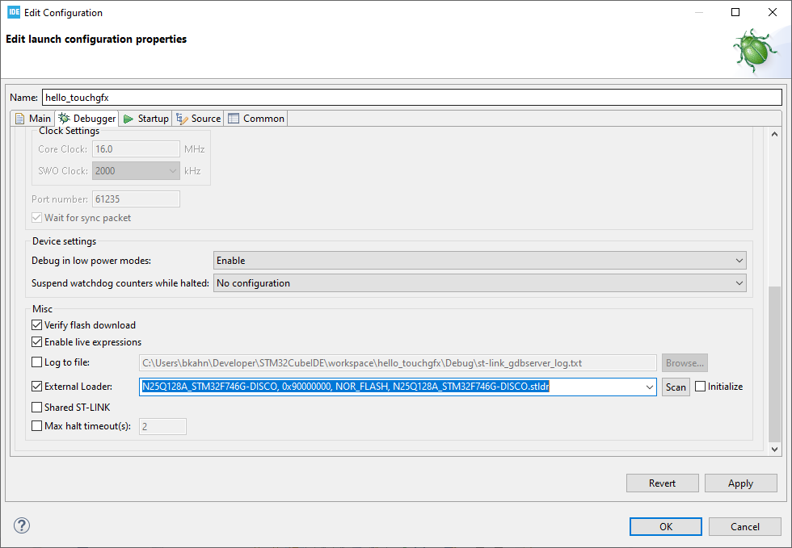This screenshot has width=792, height=548.
Task: Enable Log to file checkbox
Action: coord(36,362)
